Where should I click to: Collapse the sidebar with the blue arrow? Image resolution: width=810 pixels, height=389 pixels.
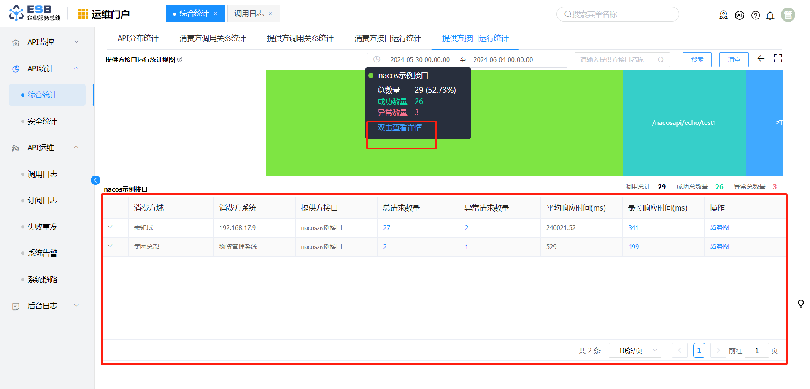click(95, 180)
